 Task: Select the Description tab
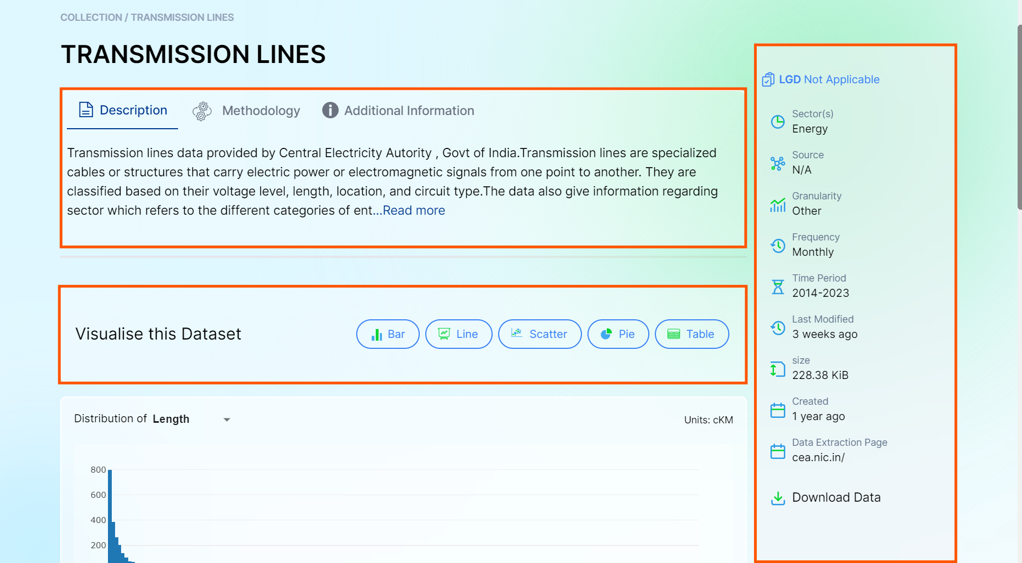click(x=123, y=110)
